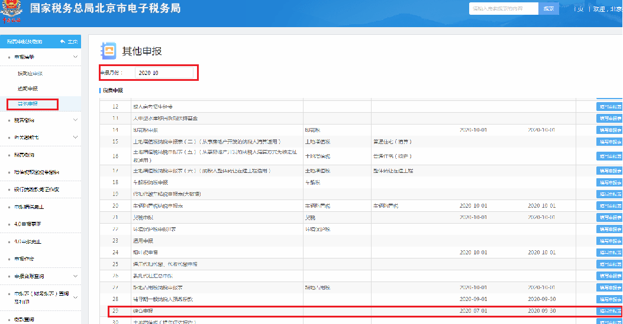Viewport: 623px width, 324px height.
Task: Open 按期应申报 in the sidebar
Action: coord(30,74)
